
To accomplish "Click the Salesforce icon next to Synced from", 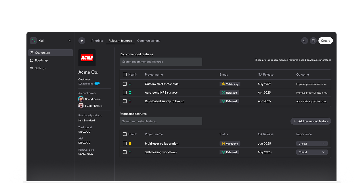I will click(x=97, y=83).
